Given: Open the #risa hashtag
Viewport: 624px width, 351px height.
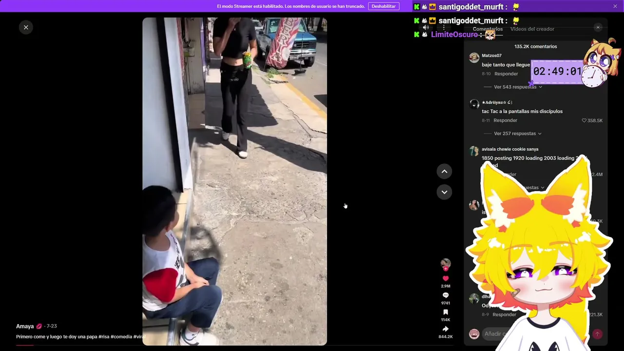Looking at the screenshot, I should pyautogui.click(x=104, y=337).
